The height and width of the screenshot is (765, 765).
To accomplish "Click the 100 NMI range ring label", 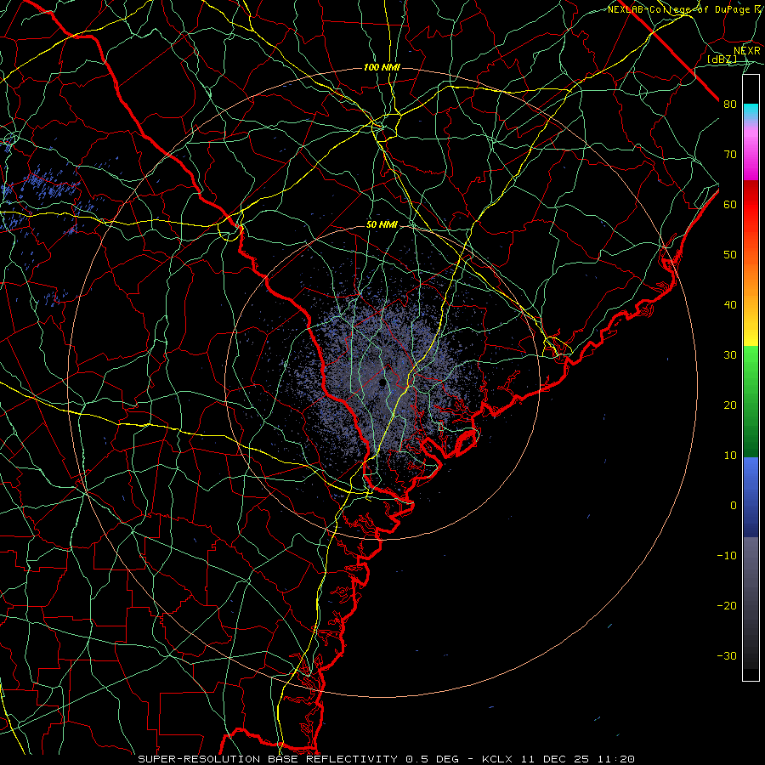I will (382, 67).
